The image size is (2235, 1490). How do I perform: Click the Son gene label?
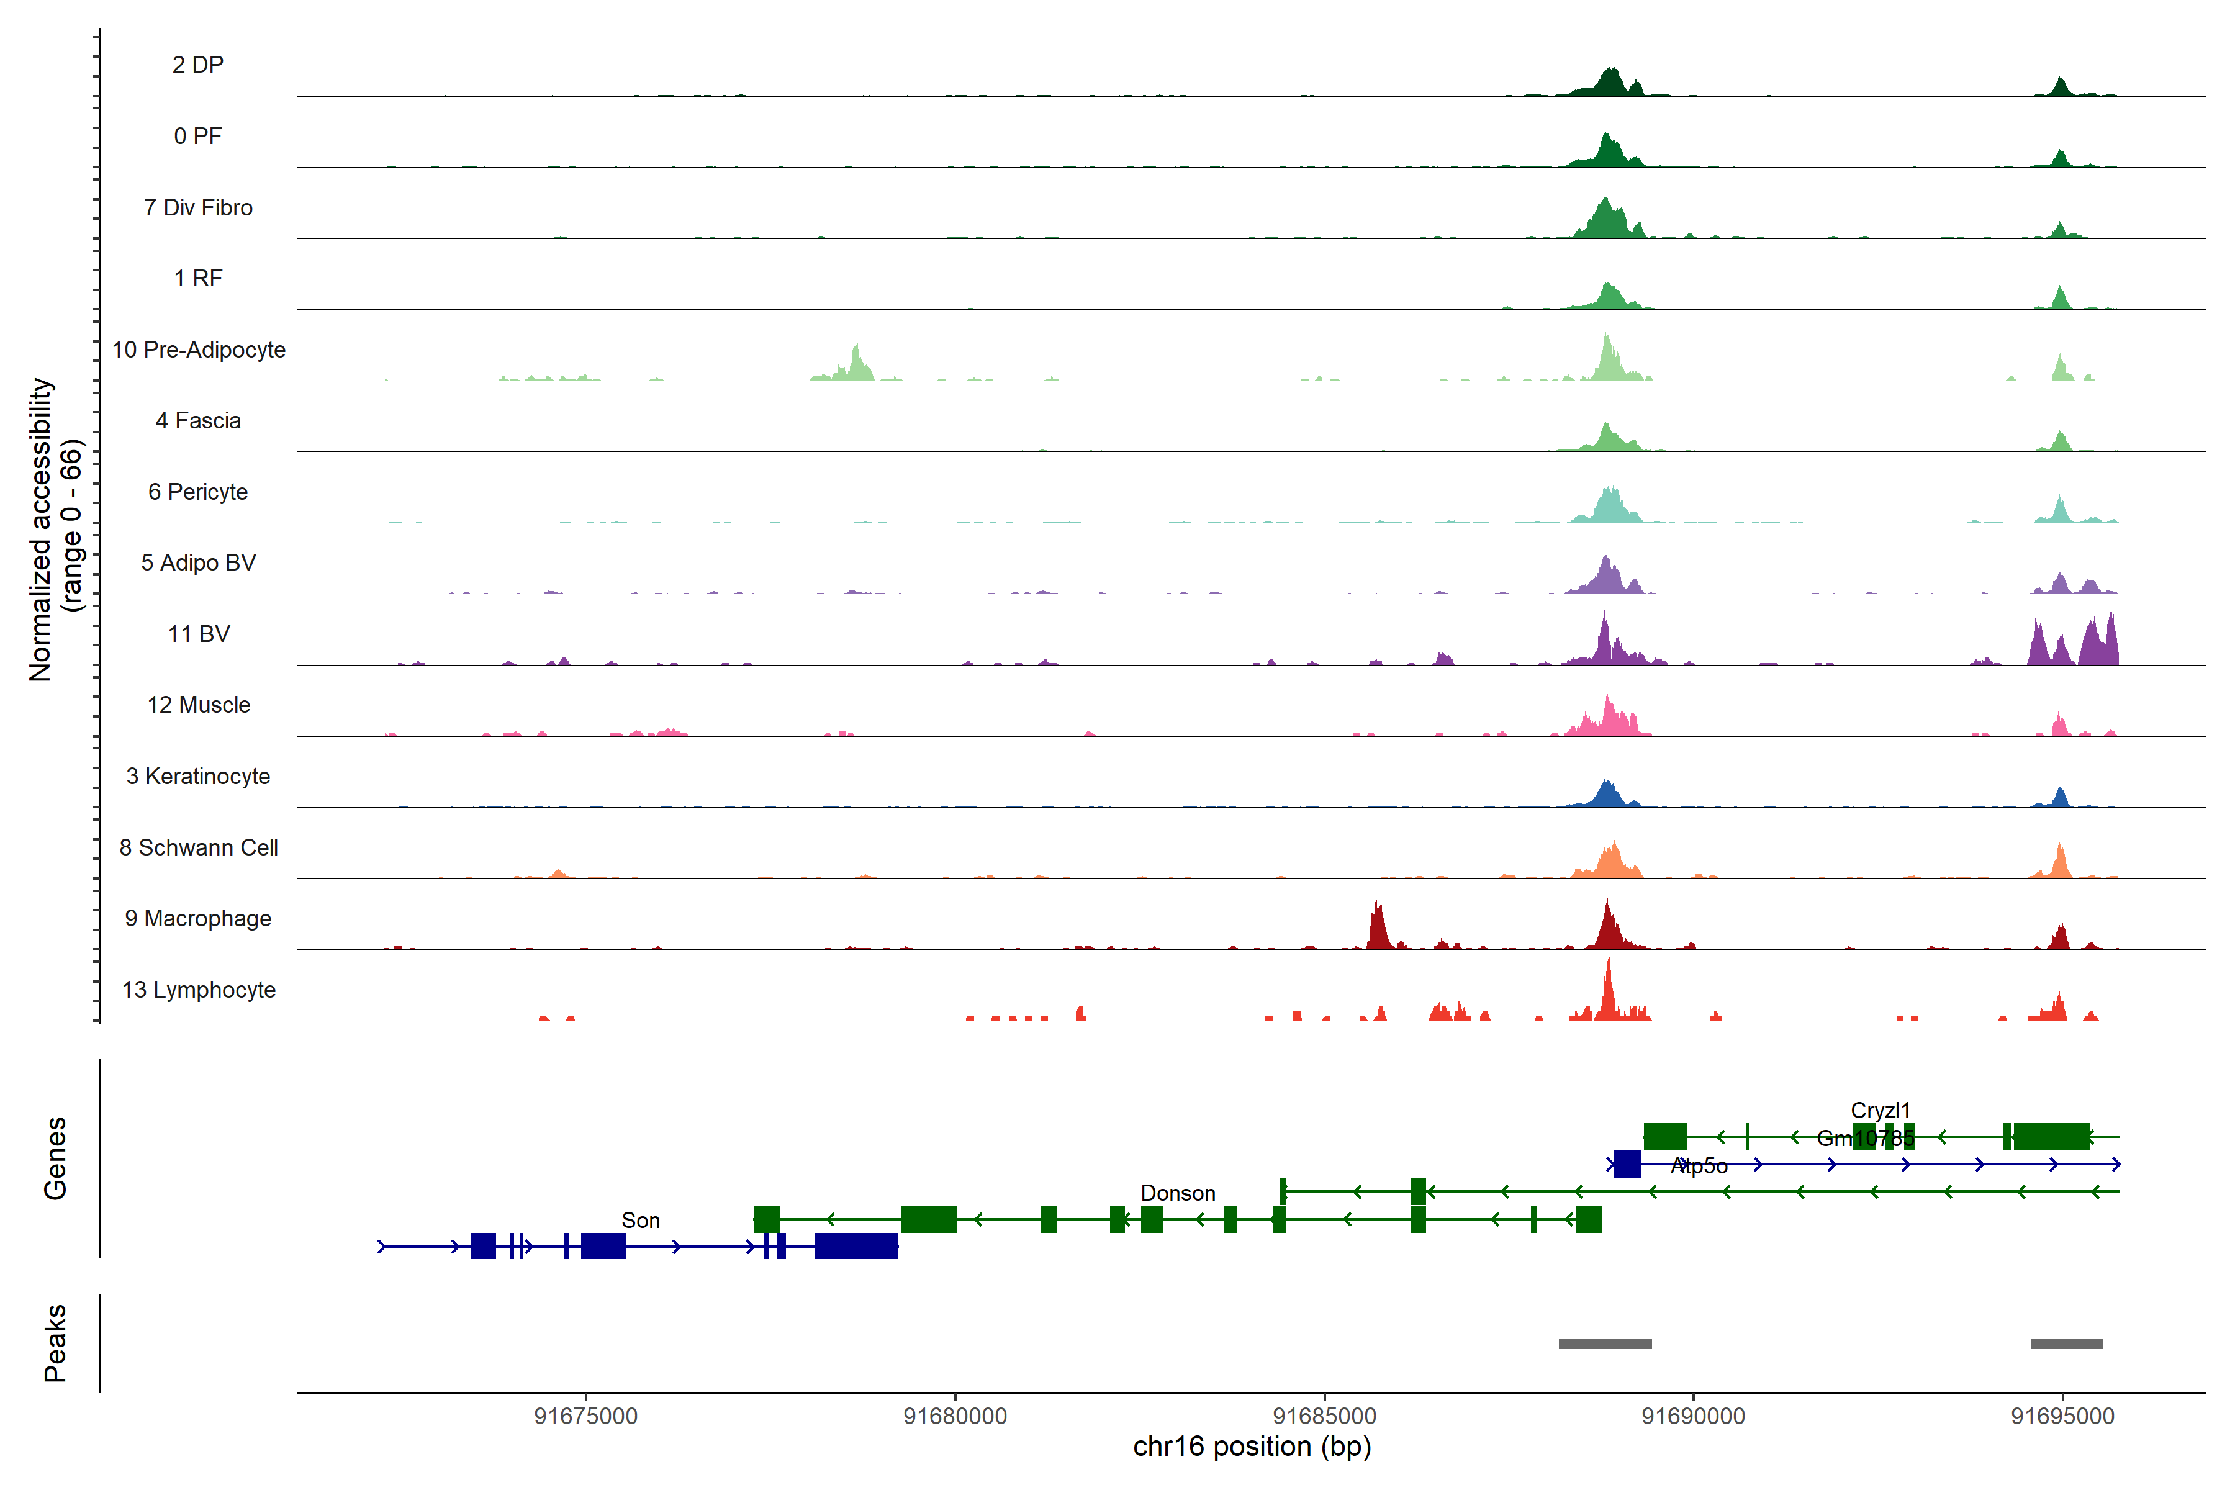coord(641,1220)
